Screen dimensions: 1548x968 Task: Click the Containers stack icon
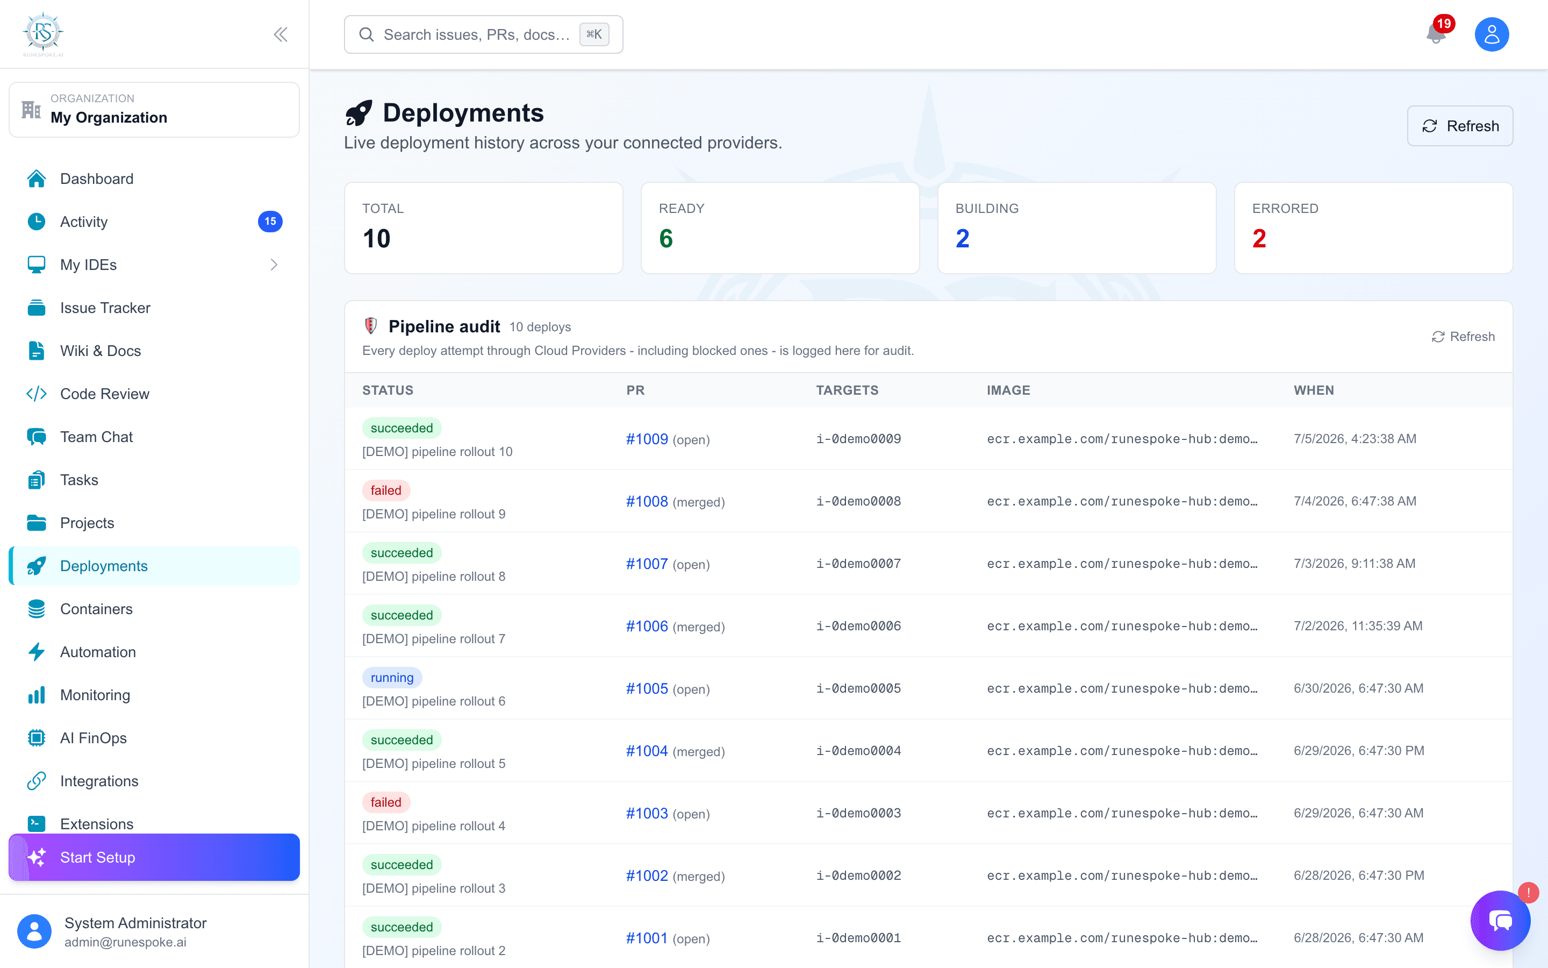37,609
